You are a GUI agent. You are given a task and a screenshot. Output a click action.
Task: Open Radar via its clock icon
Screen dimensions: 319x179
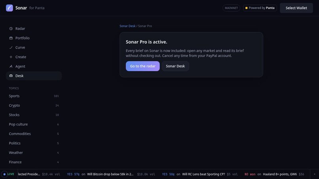click(11, 29)
